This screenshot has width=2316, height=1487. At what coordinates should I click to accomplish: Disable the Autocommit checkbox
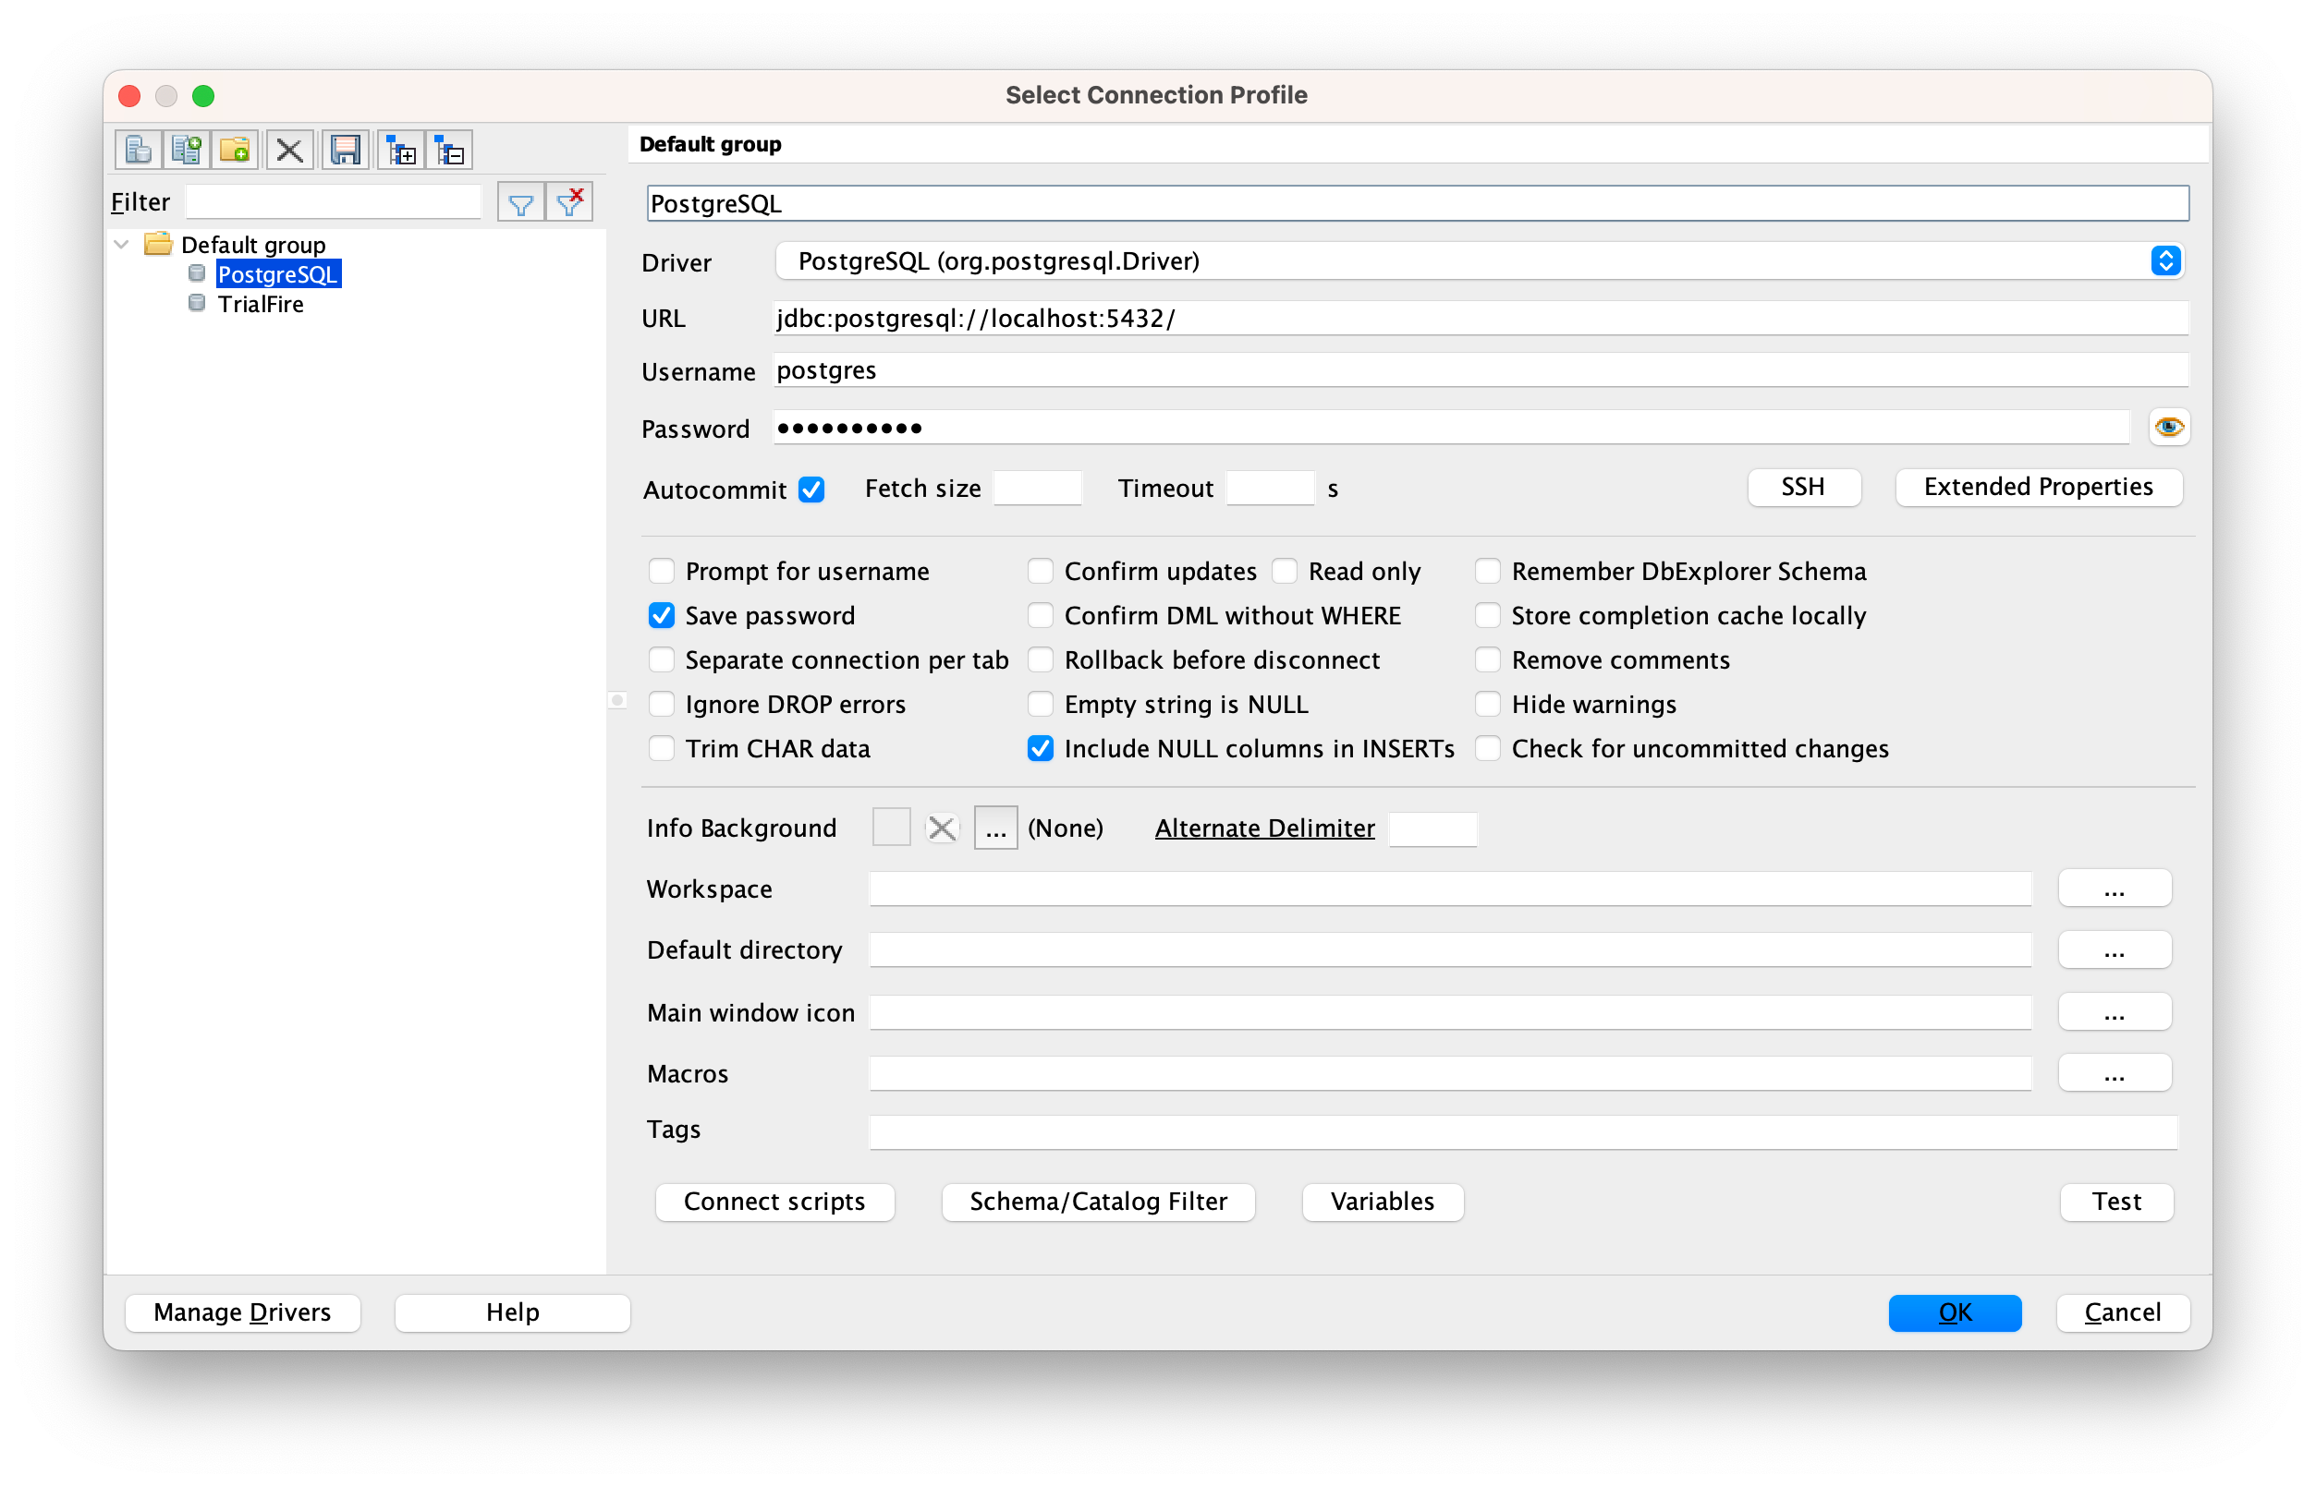click(811, 490)
